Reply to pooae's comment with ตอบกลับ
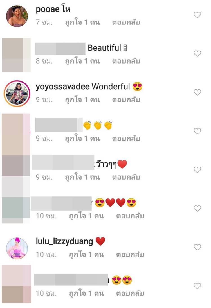The height and width of the screenshot is (308, 211). (126, 22)
